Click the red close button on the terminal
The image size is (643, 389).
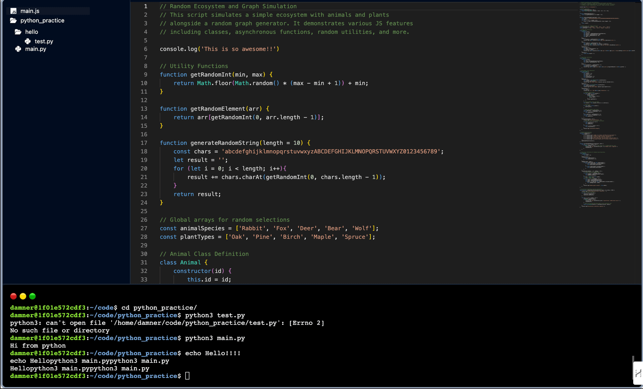(13, 296)
